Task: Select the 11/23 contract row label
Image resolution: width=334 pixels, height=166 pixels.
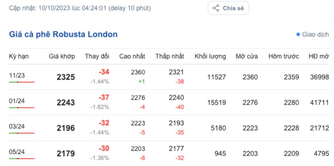Action: 17,75
